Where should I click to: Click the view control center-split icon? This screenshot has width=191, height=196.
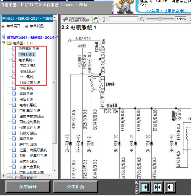coord(157,187)
